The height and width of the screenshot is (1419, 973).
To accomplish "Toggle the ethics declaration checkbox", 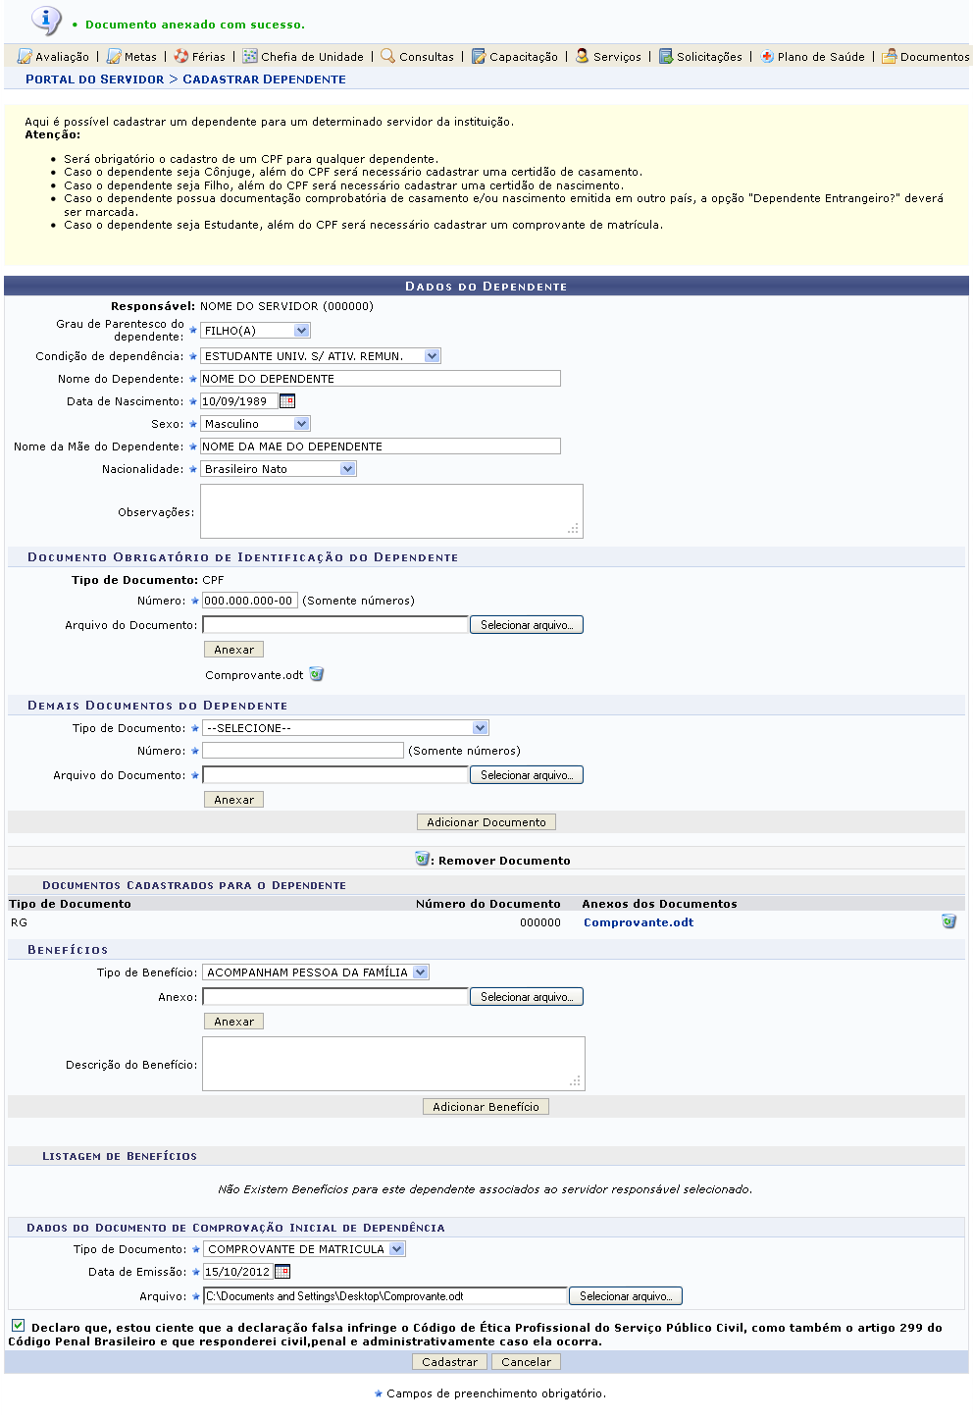I will pos(18,1326).
